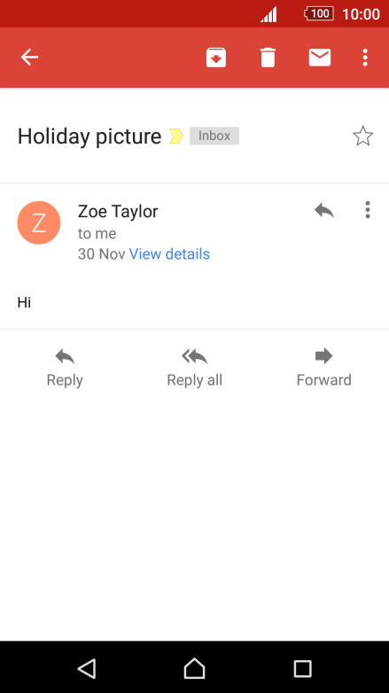Viewport: 389px width, 693px height.
Task: Star the Holiday picture email
Action: coord(363,136)
